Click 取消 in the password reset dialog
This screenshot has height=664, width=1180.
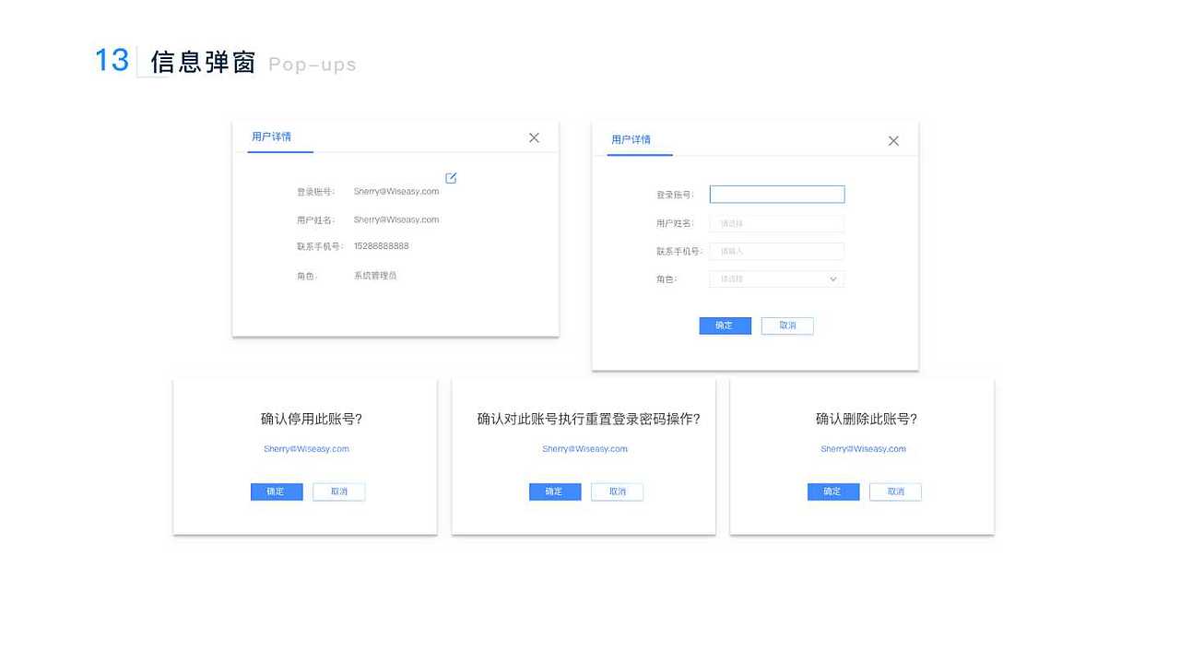tap(617, 492)
